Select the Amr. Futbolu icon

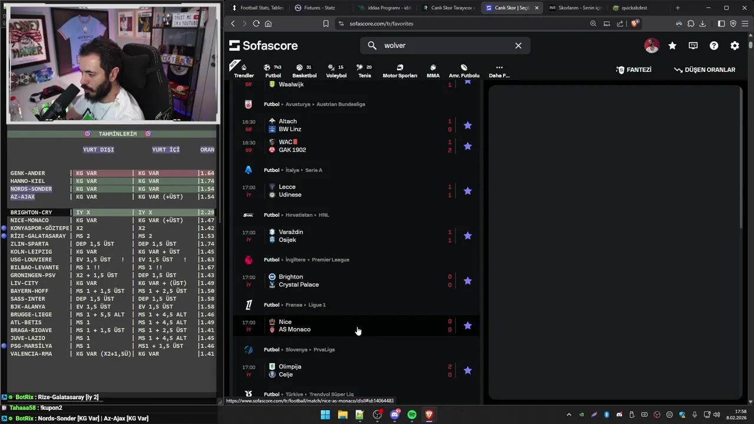point(464,70)
